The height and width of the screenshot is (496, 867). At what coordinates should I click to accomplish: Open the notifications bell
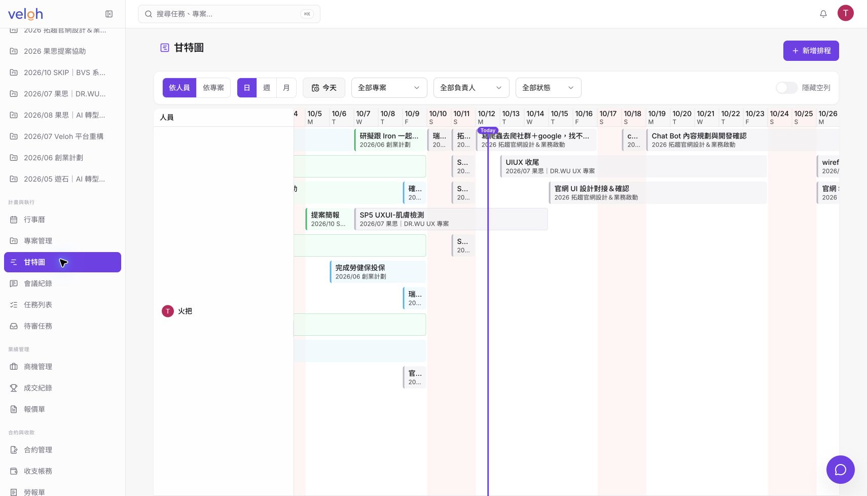tap(823, 14)
